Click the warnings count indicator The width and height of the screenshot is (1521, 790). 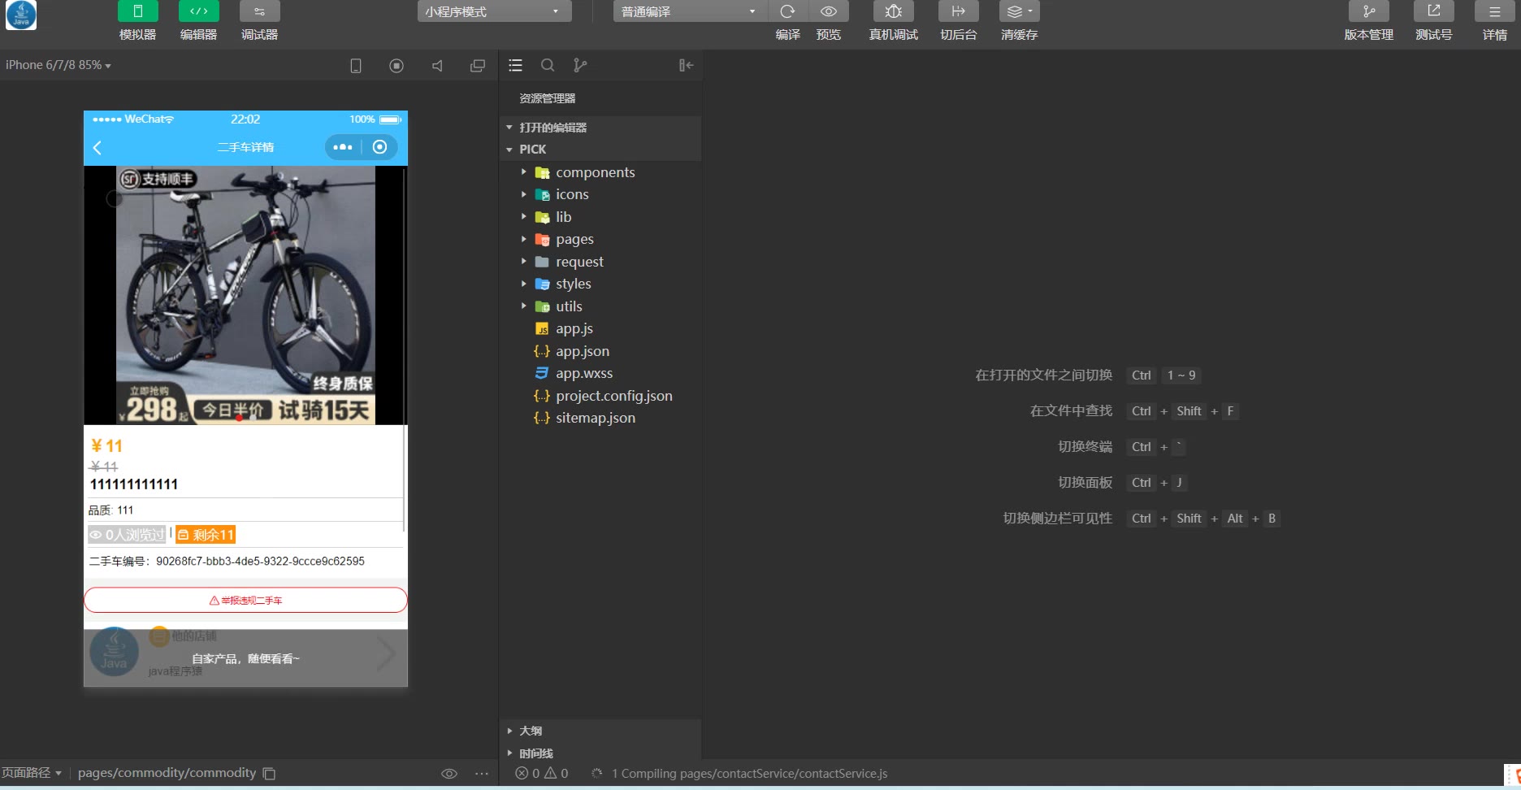tap(557, 774)
